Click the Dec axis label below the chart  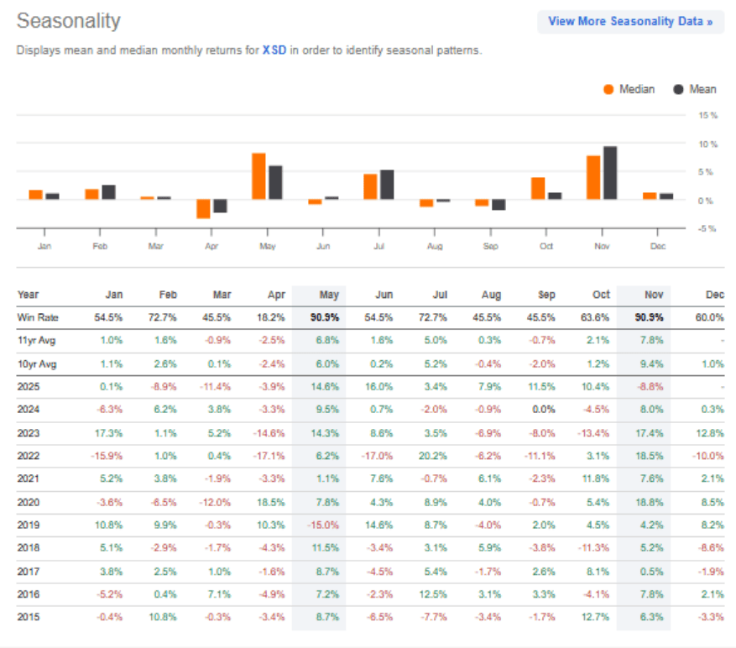(x=657, y=243)
